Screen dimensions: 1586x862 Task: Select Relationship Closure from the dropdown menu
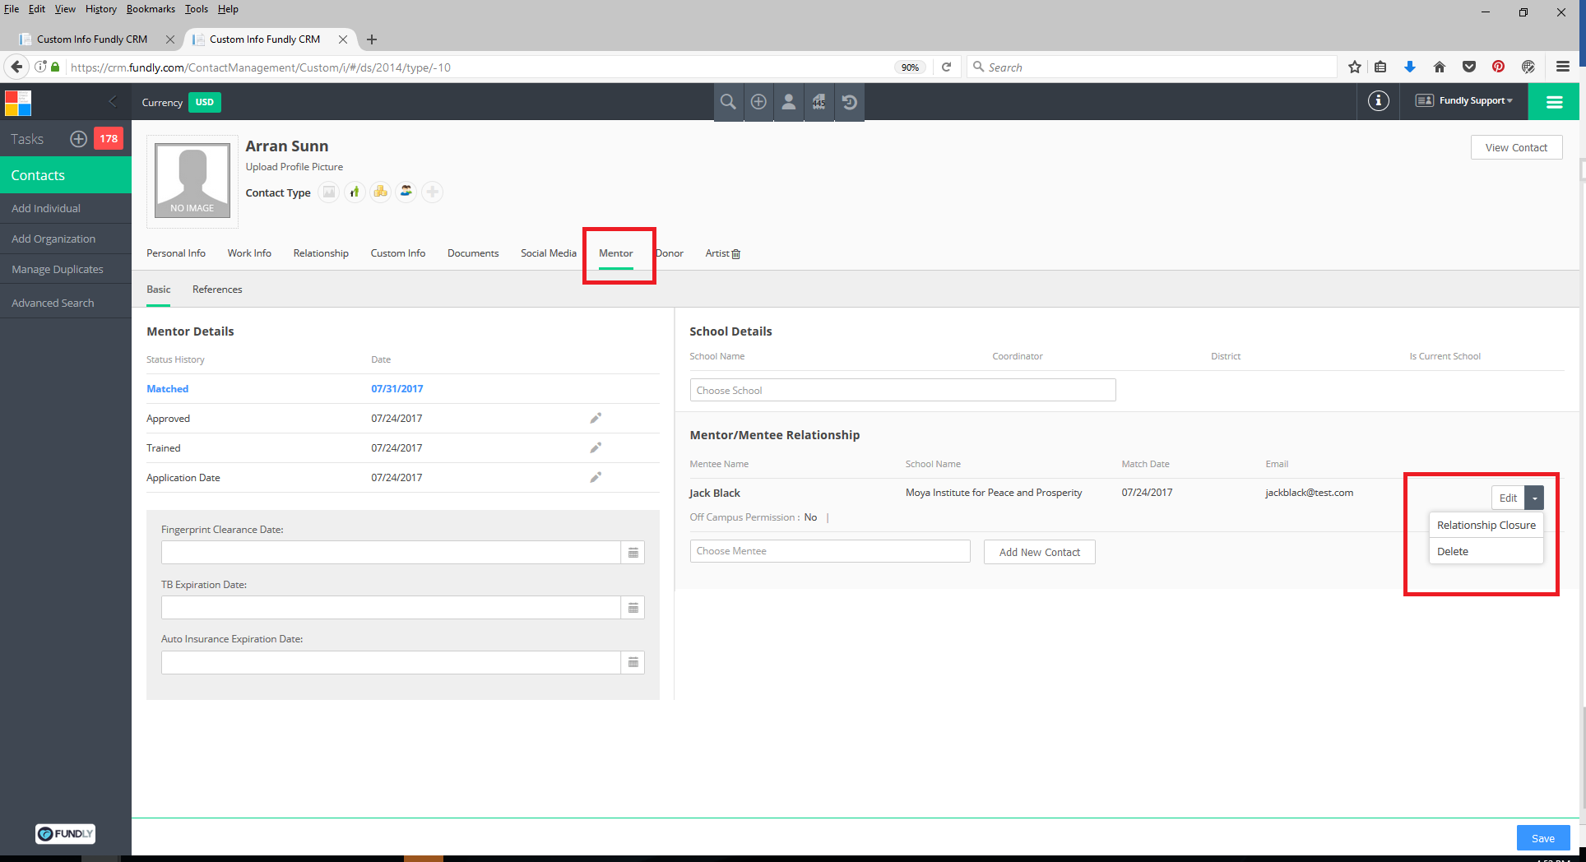coord(1486,525)
